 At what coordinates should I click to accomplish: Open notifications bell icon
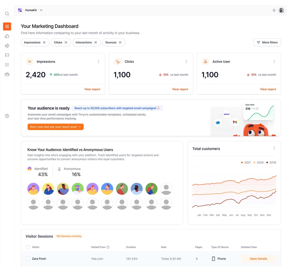(x=274, y=10)
